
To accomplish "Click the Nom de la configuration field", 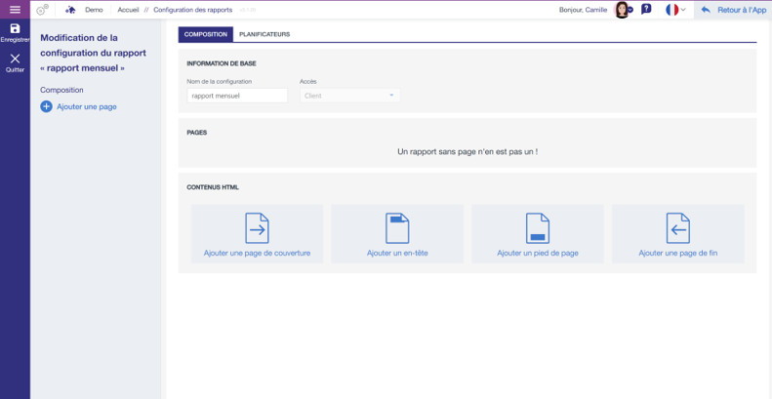I will click(x=237, y=96).
